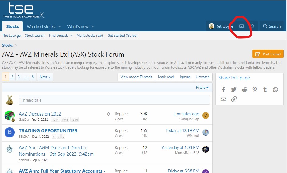Open Get started (Guide)
This screenshot has width=287, height=173.
[122, 36]
